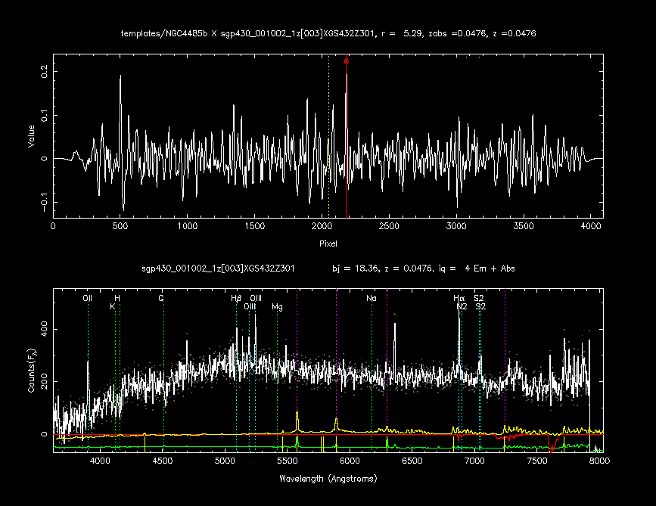Click the N2 line label
Image resolution: width=656 pixels, height=506 pixels.
coord(462,306)
